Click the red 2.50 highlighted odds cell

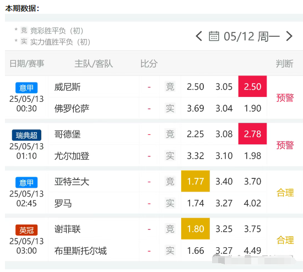[x=252, y=86]
